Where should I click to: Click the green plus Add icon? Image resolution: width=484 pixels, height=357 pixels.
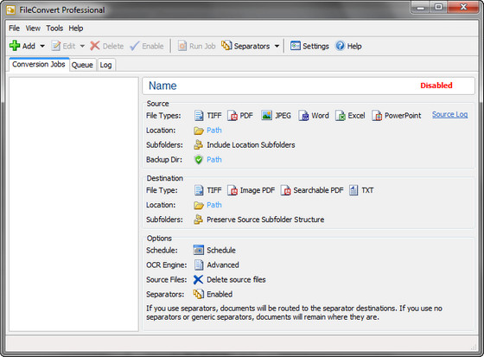point(15,46)
